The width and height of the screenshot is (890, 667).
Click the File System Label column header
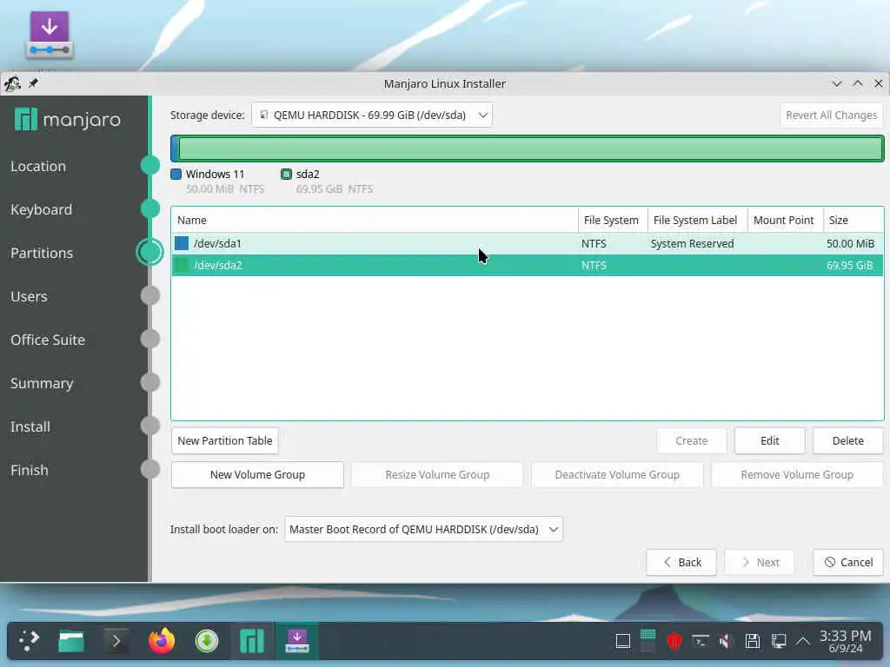(697, 220)
